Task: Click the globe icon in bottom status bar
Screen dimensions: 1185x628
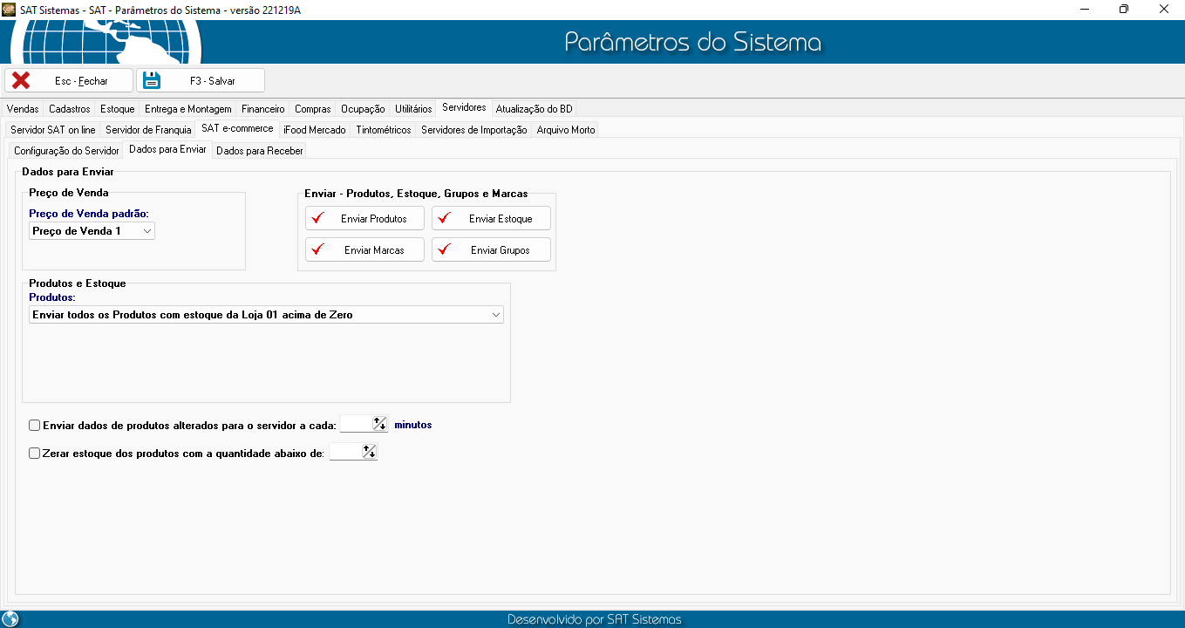Action: 10,619
